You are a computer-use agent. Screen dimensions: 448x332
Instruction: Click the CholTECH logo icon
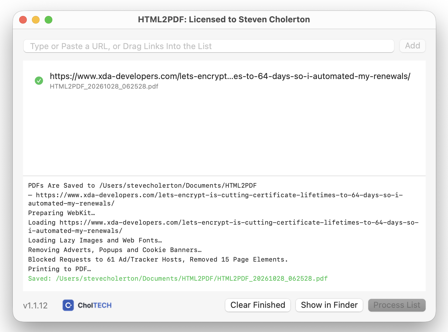(68, 305)
